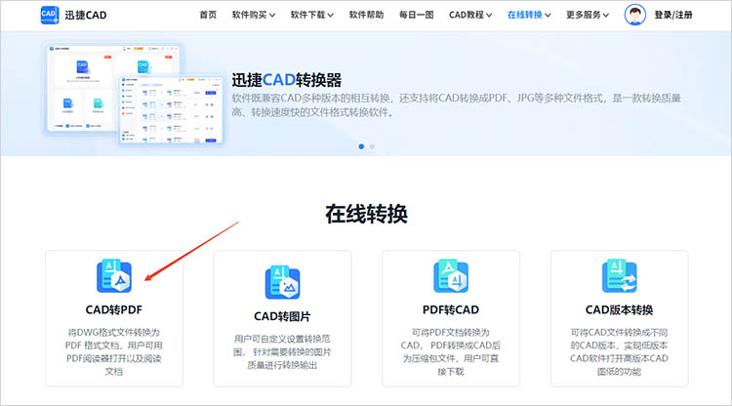Image resolution: width=732 pixels, height=406 pixels.
Task: Go to 首页 in navigation
Action: (208, 15)
